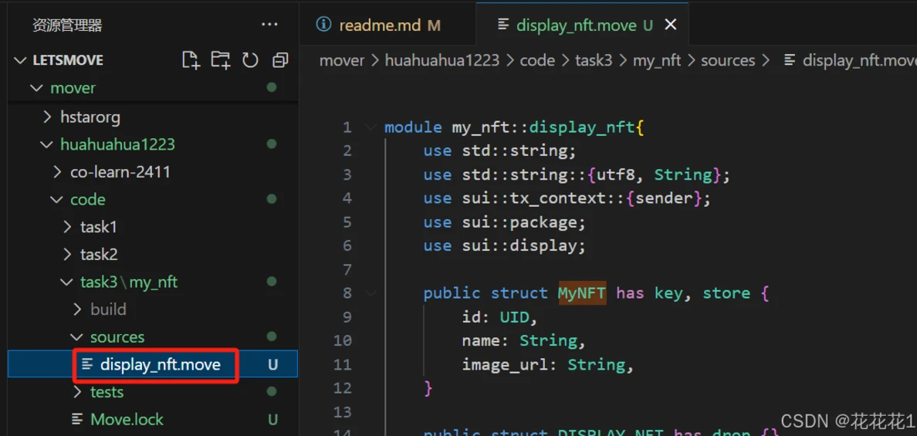Collapse all folders in explorer
The height and width of the screenshot is (436, 917).
point(280,60)
